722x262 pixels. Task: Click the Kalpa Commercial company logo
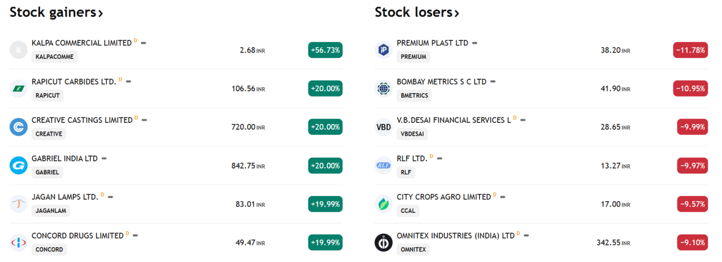18,50
